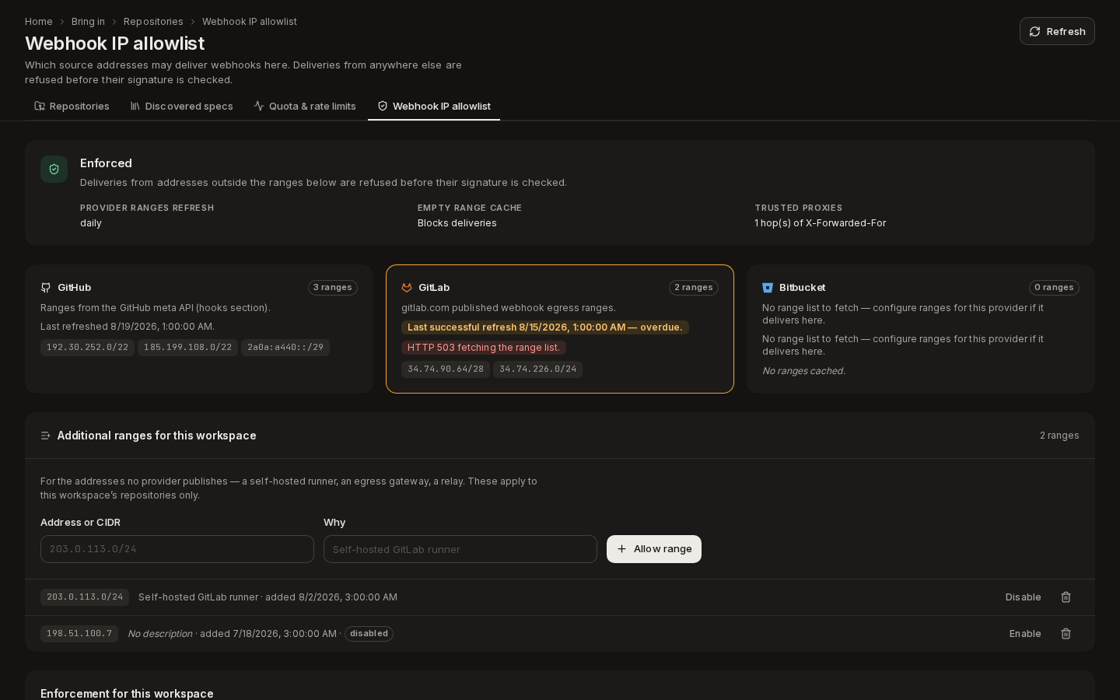Click the GitLab overdue refresh warning

(x=545, y=327)
